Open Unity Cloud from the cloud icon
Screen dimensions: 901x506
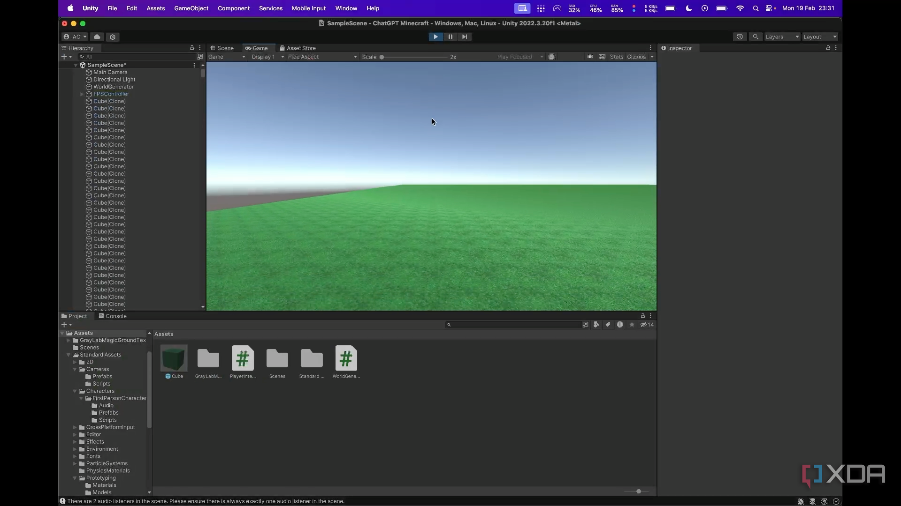(x=97, y=37)
